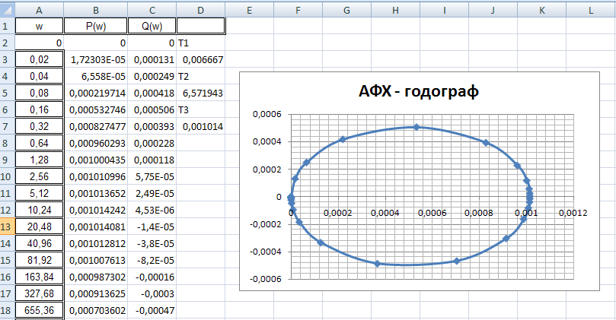
Task: Click w value 163,84
Action: click(x=40, y=277)
